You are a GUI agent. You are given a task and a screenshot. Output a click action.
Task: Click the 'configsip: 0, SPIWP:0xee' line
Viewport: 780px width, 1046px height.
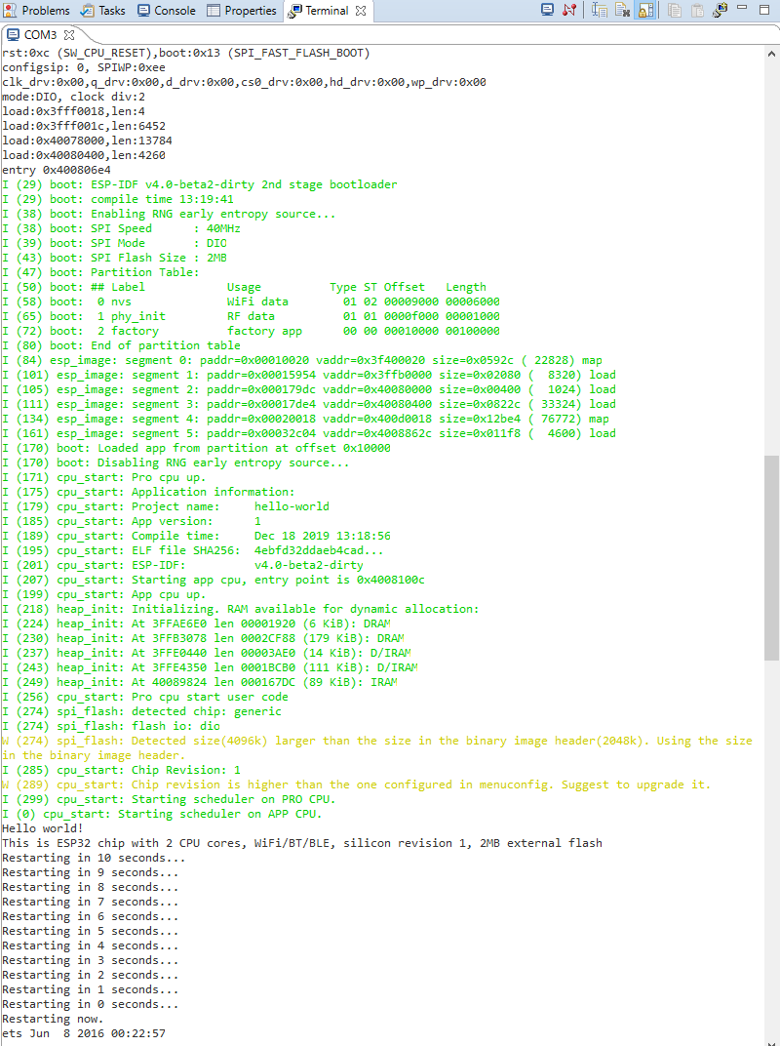(84, 67)
